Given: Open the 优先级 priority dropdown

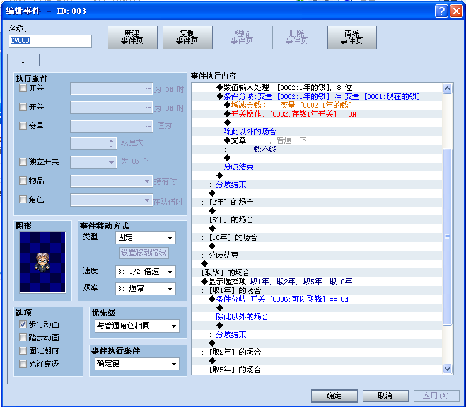Looking at the screenshot, I should click(137, 326).
